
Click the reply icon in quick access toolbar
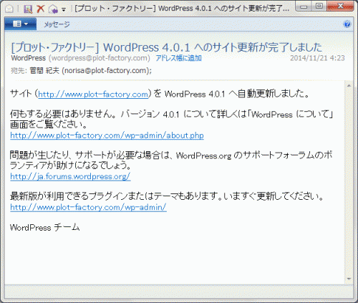pos(53,9)
